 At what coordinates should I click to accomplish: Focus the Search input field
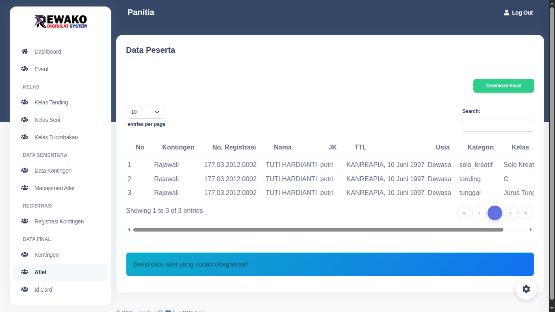pos(497,125)
